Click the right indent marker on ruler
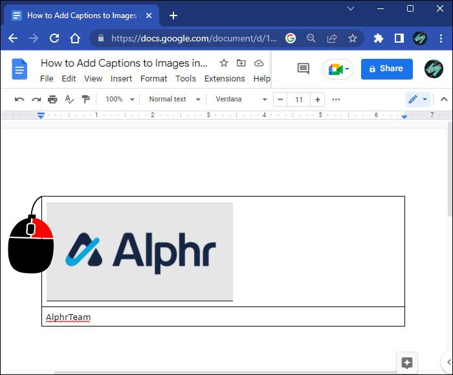 pyautogui.click(x=404, y=116)
